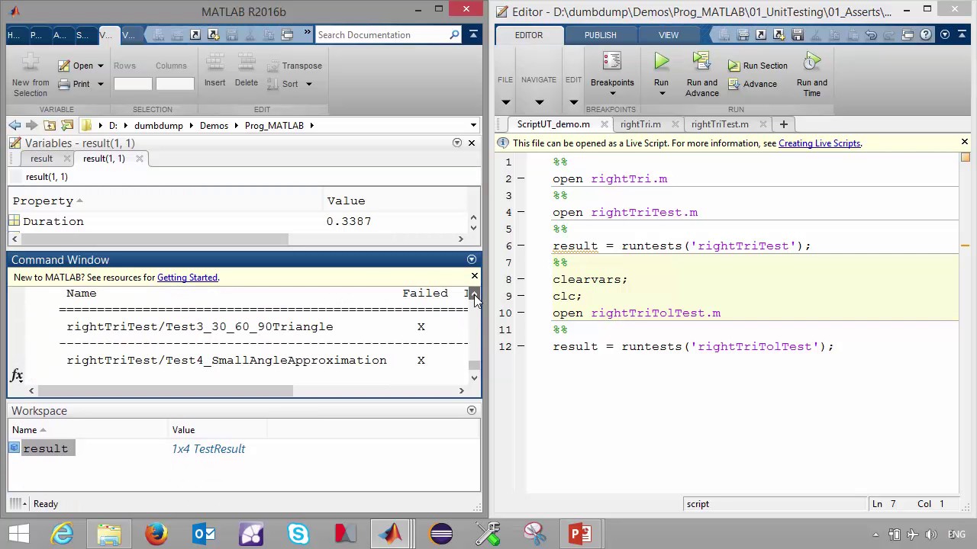Click the Command Window horizontal scrollbar

coord(166,390)
